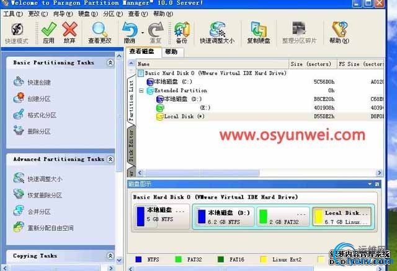Collapse the Basic Partitioning Tasks panel

click(110, 62)
